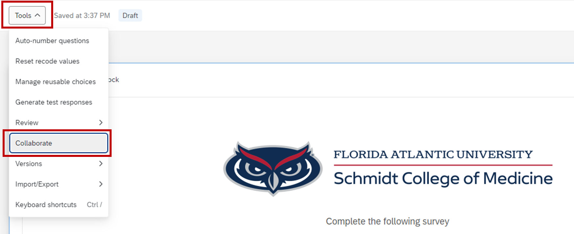
Task: Choose the Collaborate menu option
Action: coord(58,143)
